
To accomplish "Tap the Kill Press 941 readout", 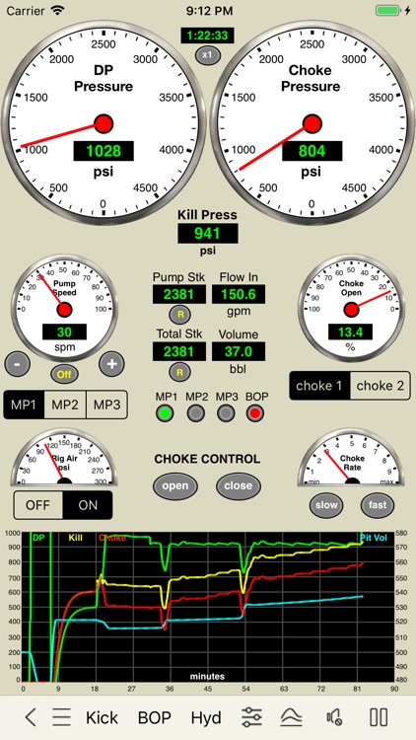I will coord(208,233).
